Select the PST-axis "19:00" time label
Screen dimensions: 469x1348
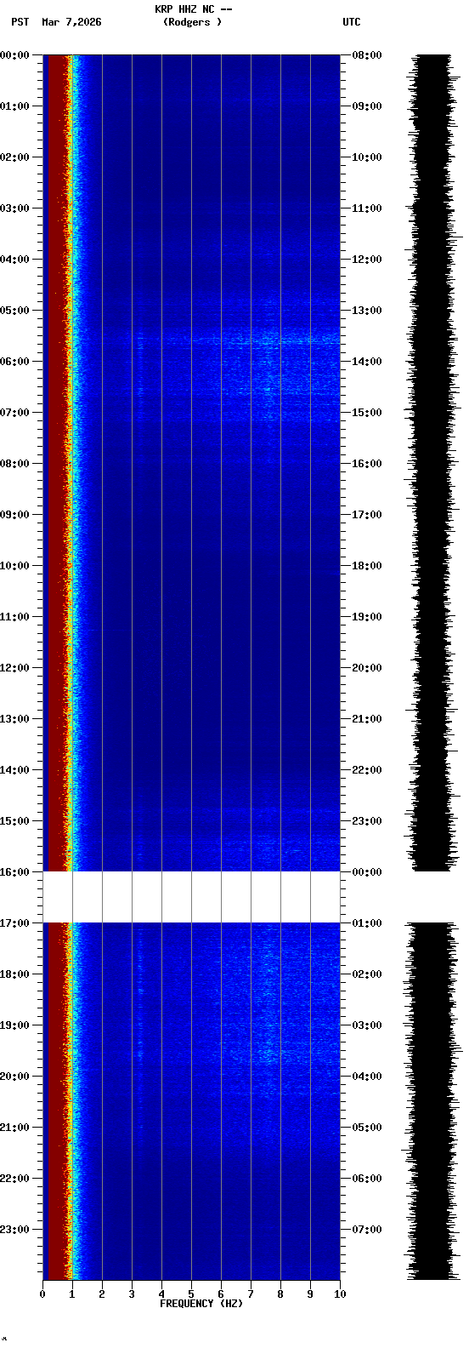click(x=14, y=1025)
